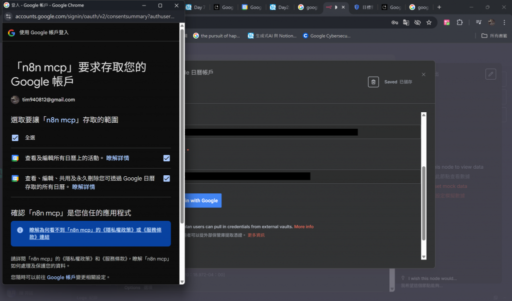The height and width of the screenshot is (301, 512).
Task: Bookmark this page with the star icon
Action: (x=429, y=22)
